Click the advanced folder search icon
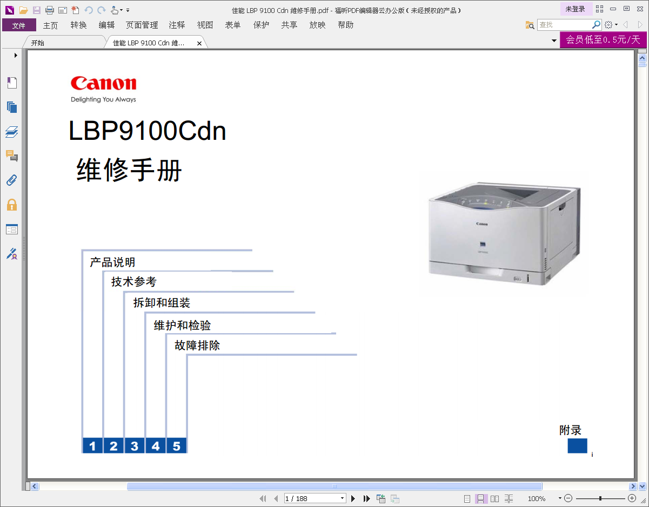649x507 pixels. pyautogui.click(x=530, y=25)
